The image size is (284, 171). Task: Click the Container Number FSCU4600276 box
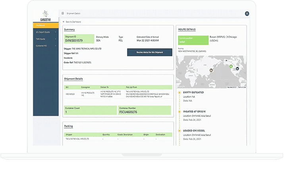click(x=145, y=110)
